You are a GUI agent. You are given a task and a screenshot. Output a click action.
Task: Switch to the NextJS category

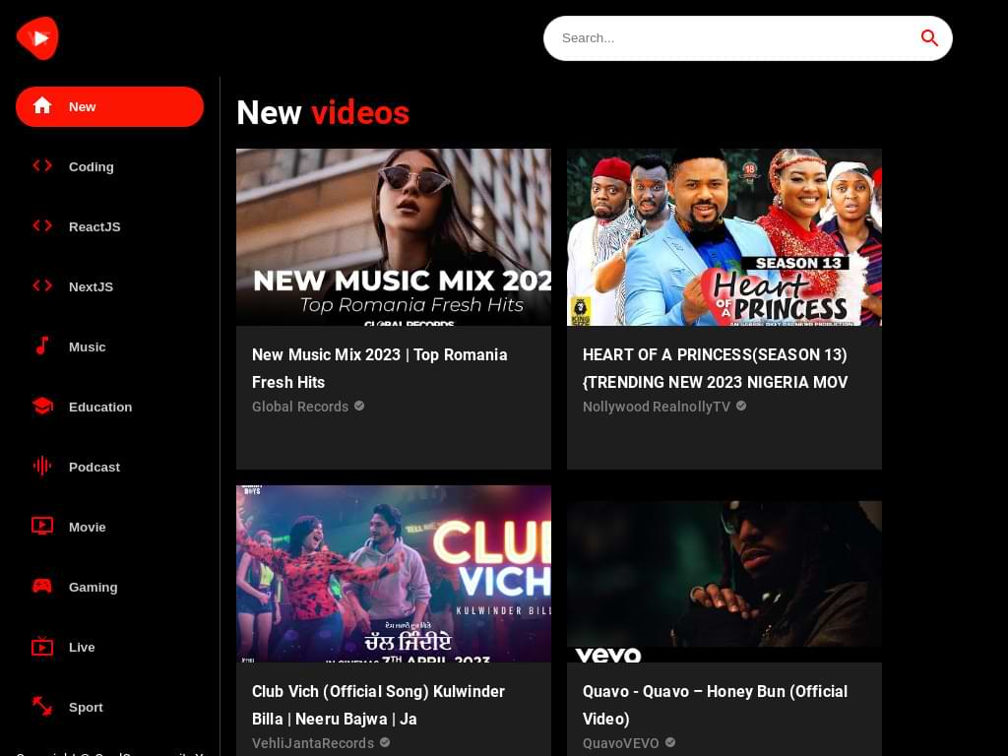click(110, 286)
